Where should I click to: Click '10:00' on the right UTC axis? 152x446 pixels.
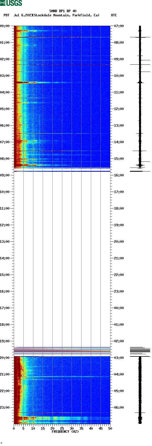click(x=119, y=76)
